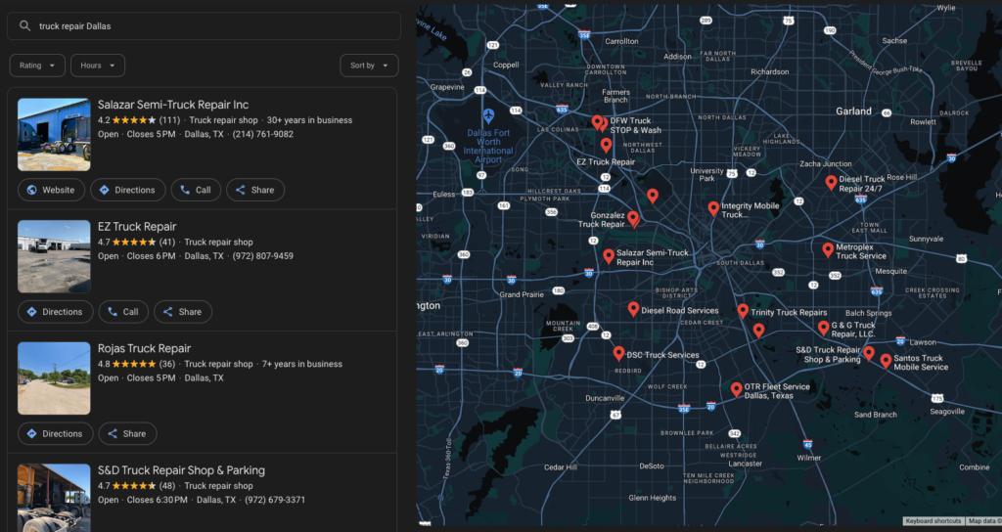Image resolution: width=1002 pixels, height=532 pixels.
Task: Click the Duncanville label on map
Action: (605, 398)
